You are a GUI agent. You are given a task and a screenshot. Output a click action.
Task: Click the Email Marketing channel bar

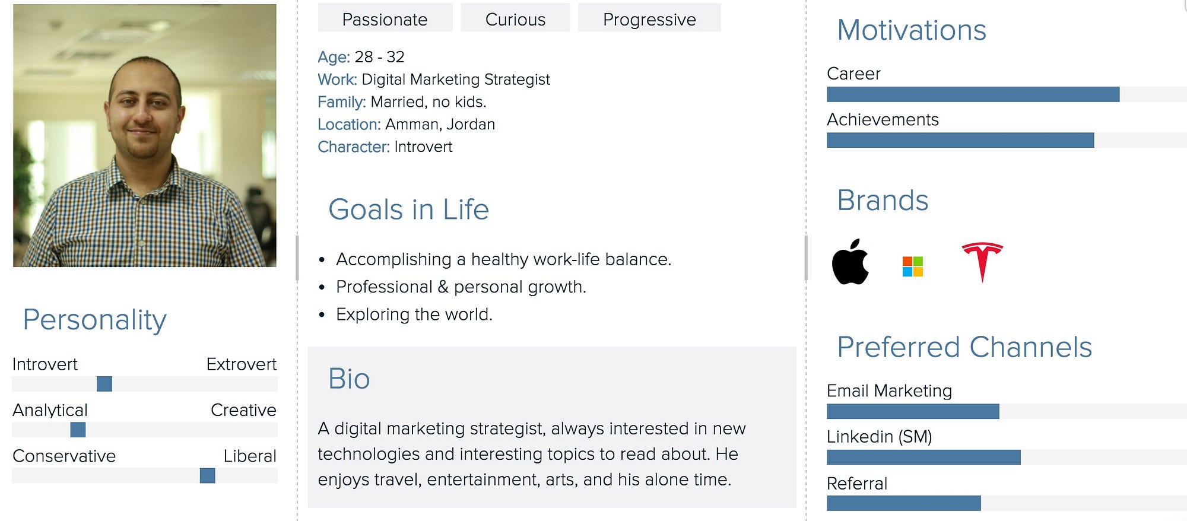point(1007,411)
